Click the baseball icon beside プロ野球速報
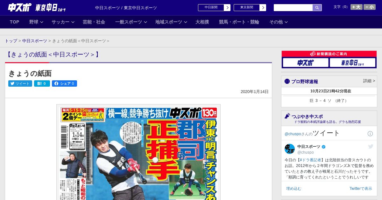Screen dimensions: 382x200 (287, 81)
